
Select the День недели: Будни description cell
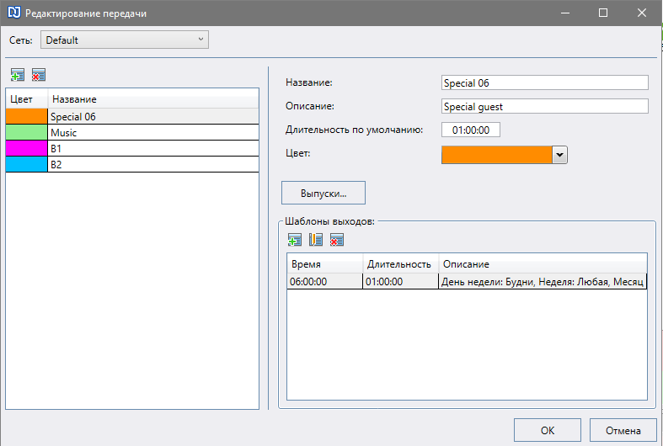click(543, 281)
